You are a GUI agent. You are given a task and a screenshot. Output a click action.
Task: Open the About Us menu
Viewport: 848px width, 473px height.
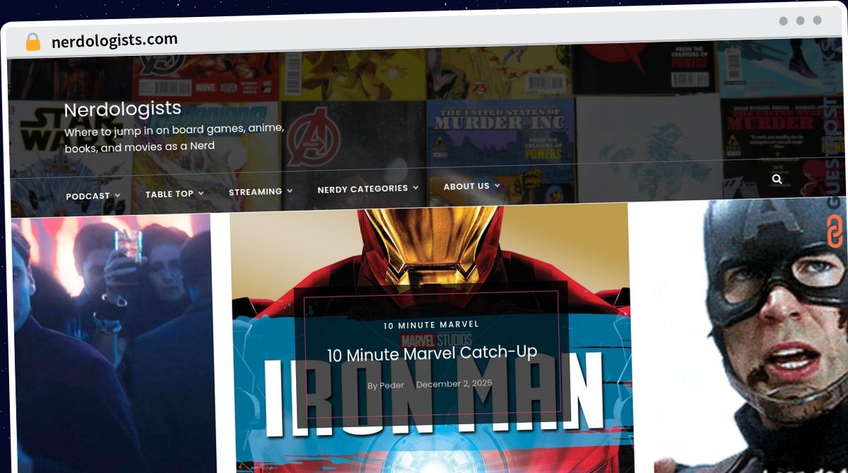tap(466, 186)
